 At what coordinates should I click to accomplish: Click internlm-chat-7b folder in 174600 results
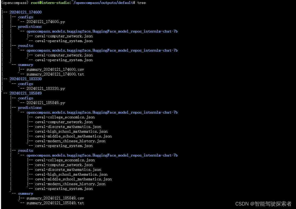102,50
